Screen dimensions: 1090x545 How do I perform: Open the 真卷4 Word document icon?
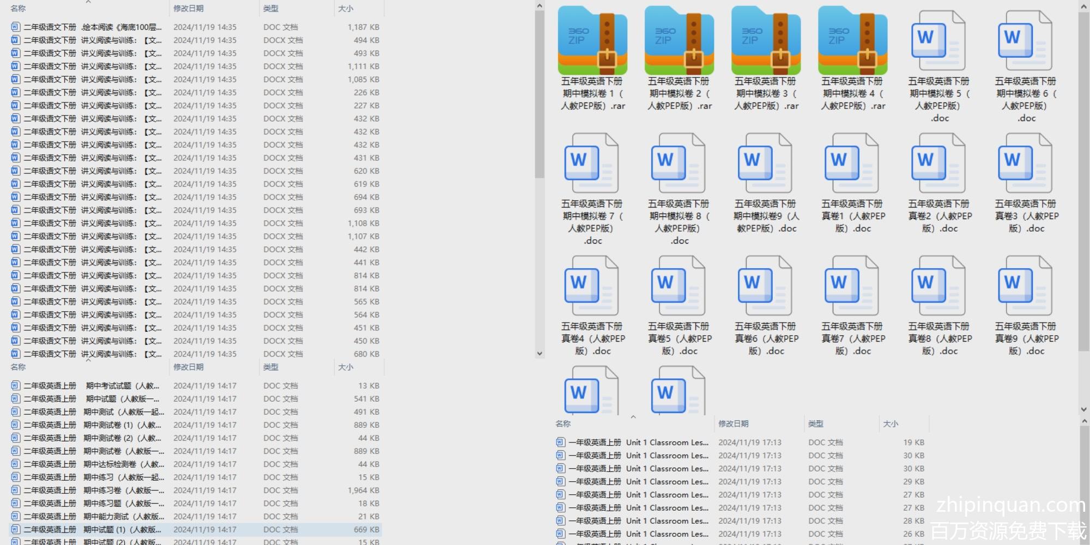[592, 286]
